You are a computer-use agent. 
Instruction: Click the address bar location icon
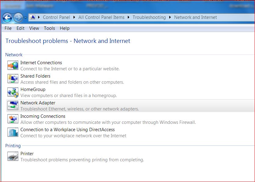coord(32,17)
